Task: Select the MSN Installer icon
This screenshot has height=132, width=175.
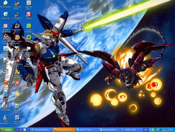Action: tap(6, 107)
